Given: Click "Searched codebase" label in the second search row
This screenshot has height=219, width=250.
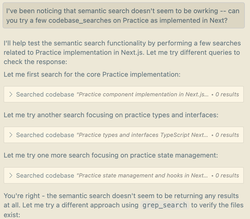Looking at the screenshot, I should (45, 135).
